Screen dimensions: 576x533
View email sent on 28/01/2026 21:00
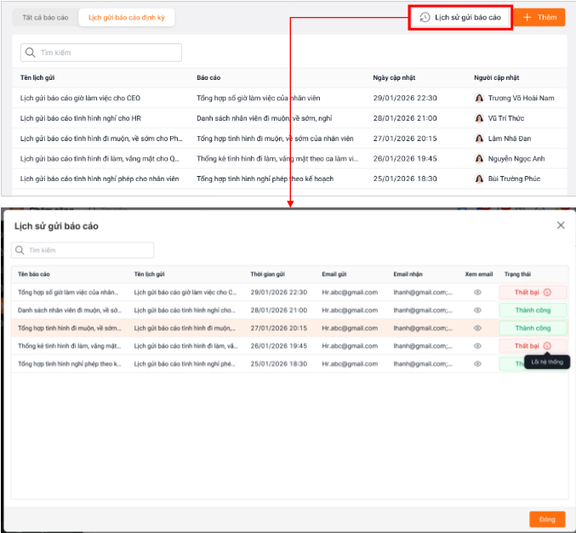477,310
